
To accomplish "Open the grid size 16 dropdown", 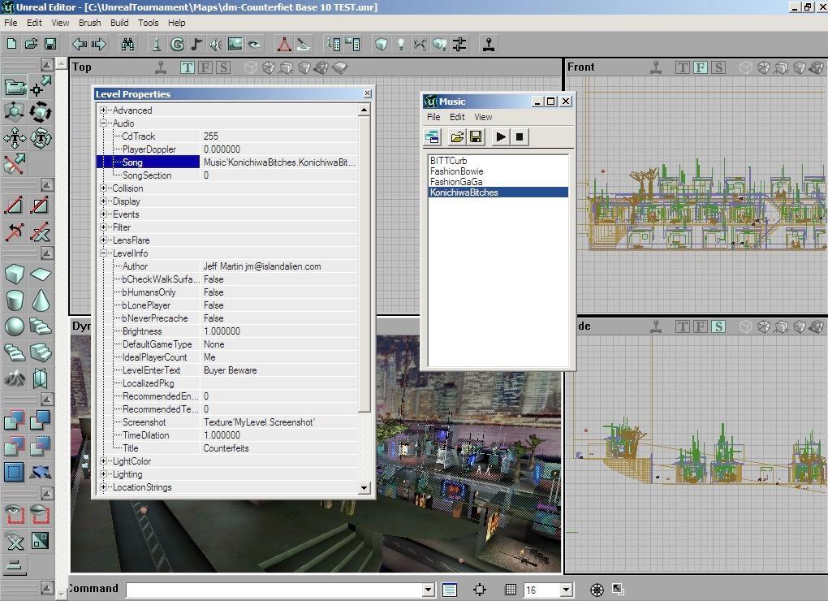I will click(566, 590).
